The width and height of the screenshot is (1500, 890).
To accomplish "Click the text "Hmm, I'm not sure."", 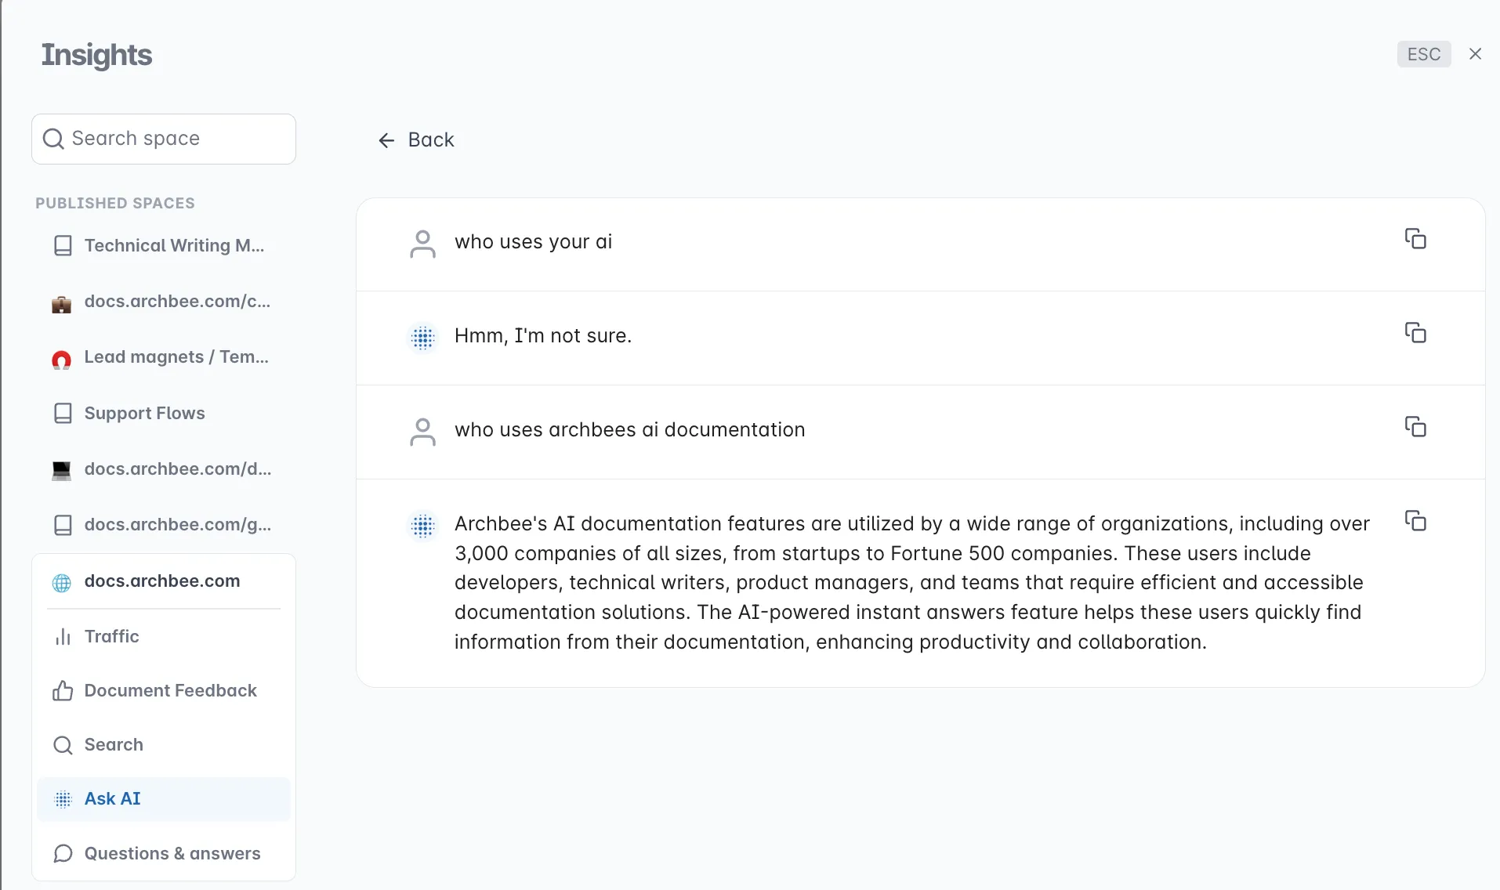I will click(543, 336).
